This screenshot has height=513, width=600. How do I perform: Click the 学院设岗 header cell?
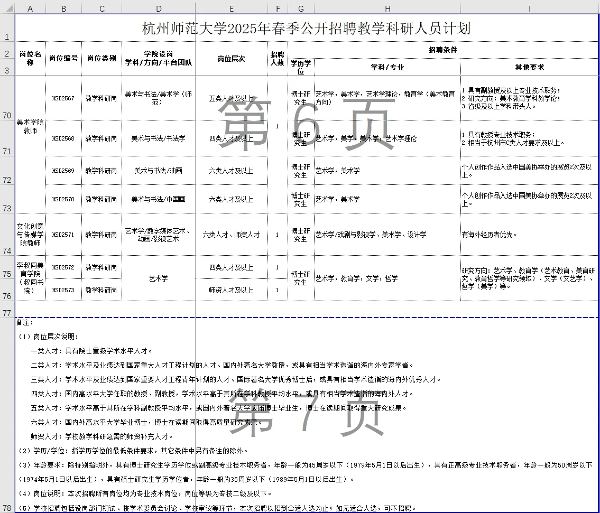tap(159, 58)
